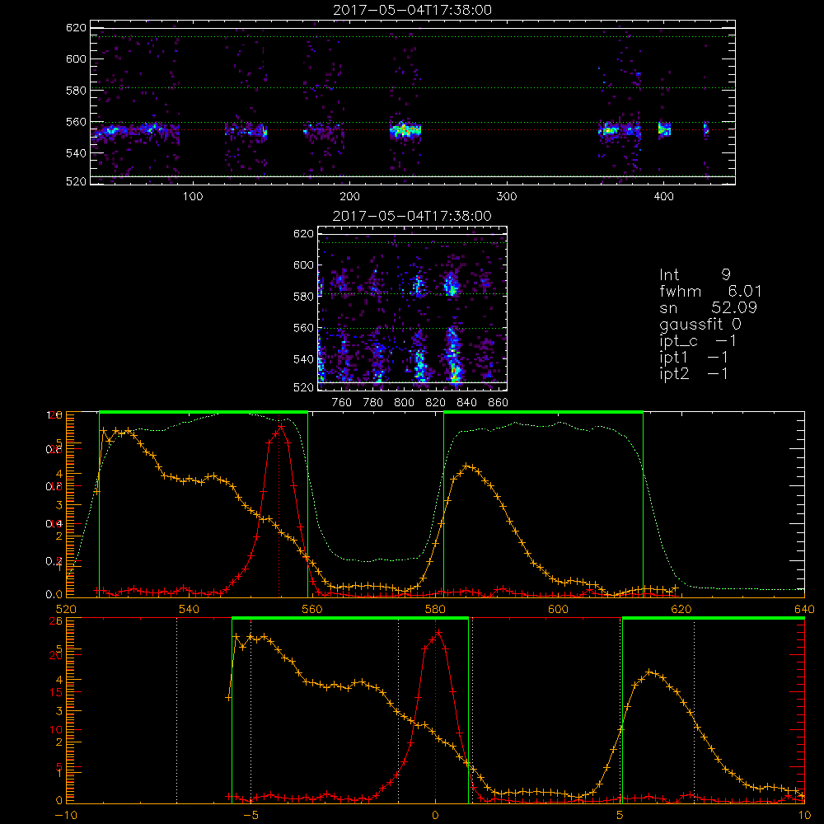Image resolution: width=824 pixels, height=824 pixels.
Task: Click the 300 x-axis label of top spectrogram
Action: point(507,197)
